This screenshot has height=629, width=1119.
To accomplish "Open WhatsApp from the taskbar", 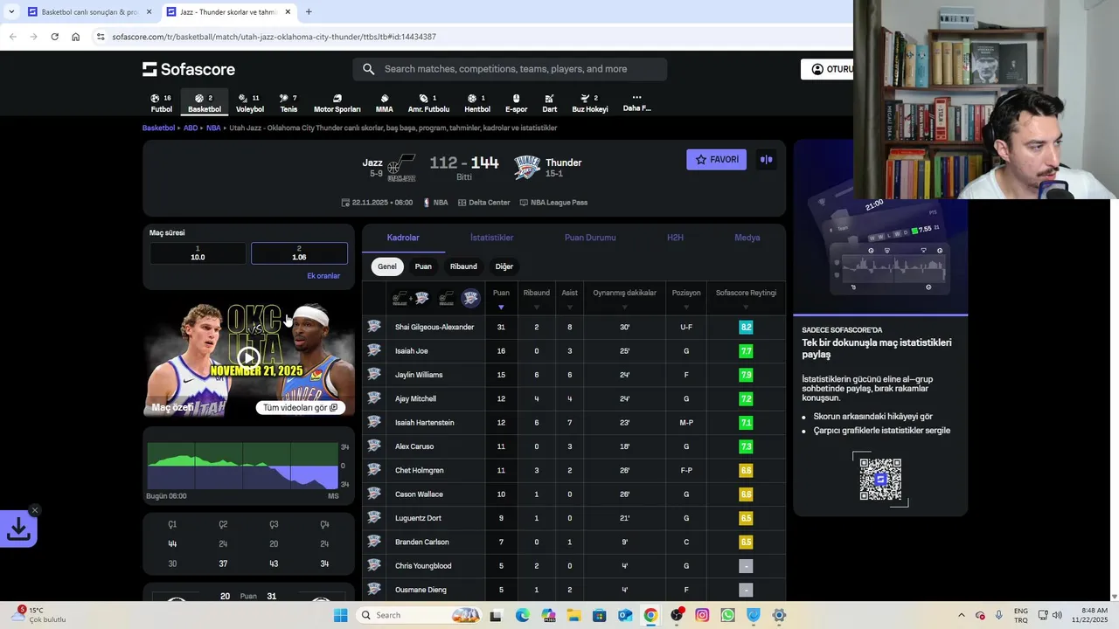I will (727, 615).
